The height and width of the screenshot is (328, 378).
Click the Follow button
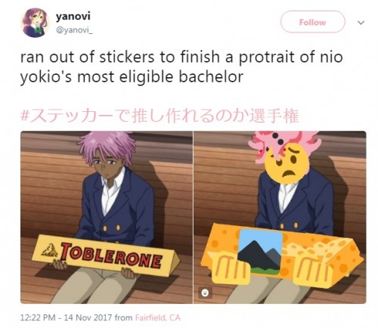(312, 22)
